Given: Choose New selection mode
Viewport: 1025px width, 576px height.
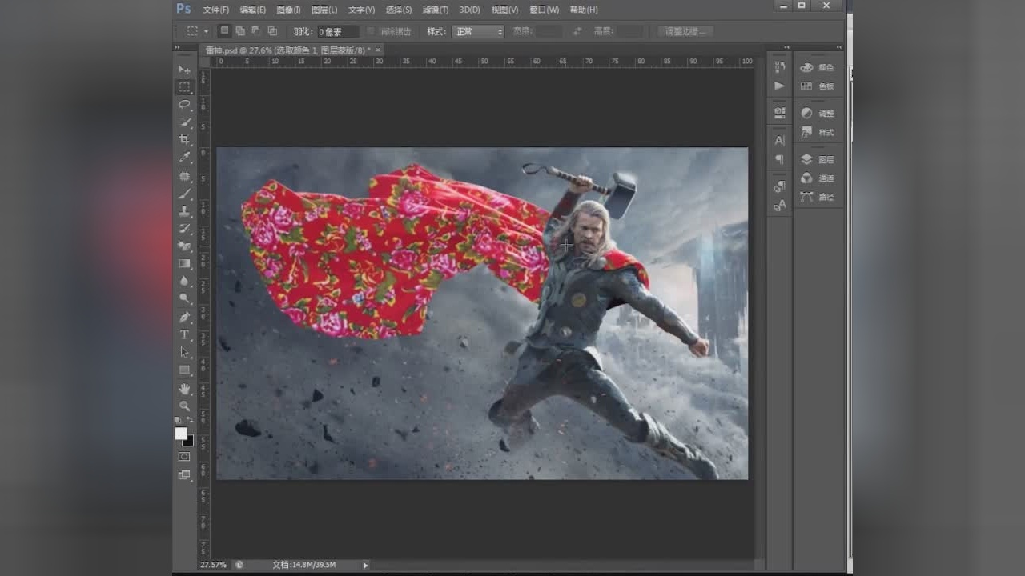Looking at the screenshot, I should click(224, 31).
